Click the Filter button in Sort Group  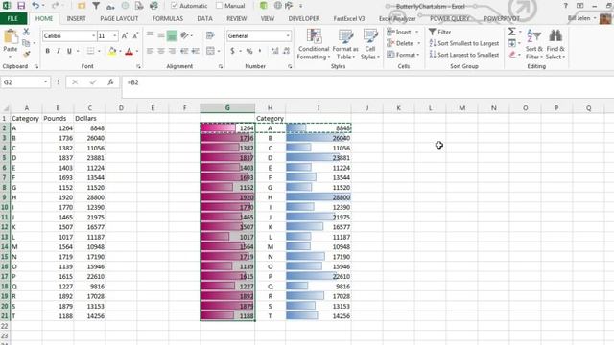(440, 32)
